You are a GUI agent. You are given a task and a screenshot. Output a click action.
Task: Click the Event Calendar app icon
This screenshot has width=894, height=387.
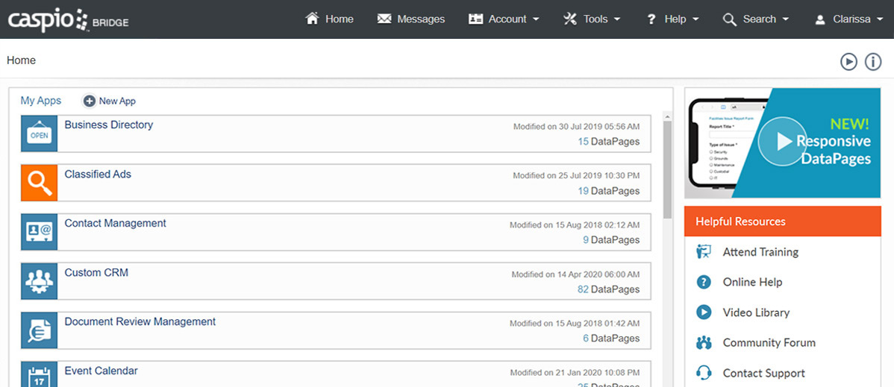pos(39,375)
